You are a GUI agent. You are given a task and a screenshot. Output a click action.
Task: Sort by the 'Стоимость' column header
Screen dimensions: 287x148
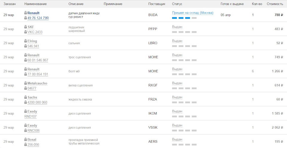(x=275, y=4)
